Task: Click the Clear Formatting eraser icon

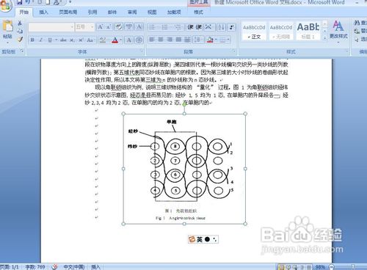Action: pyautogui.click(x=119, y=26)
